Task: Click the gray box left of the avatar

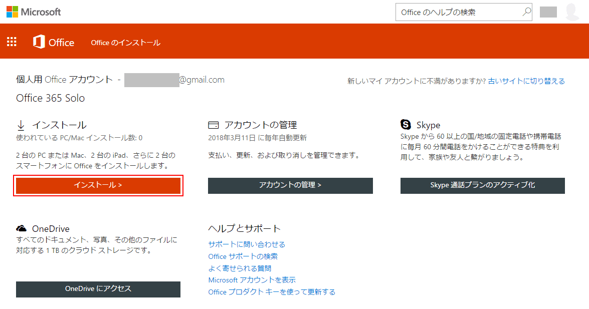Action: (548, 12)
